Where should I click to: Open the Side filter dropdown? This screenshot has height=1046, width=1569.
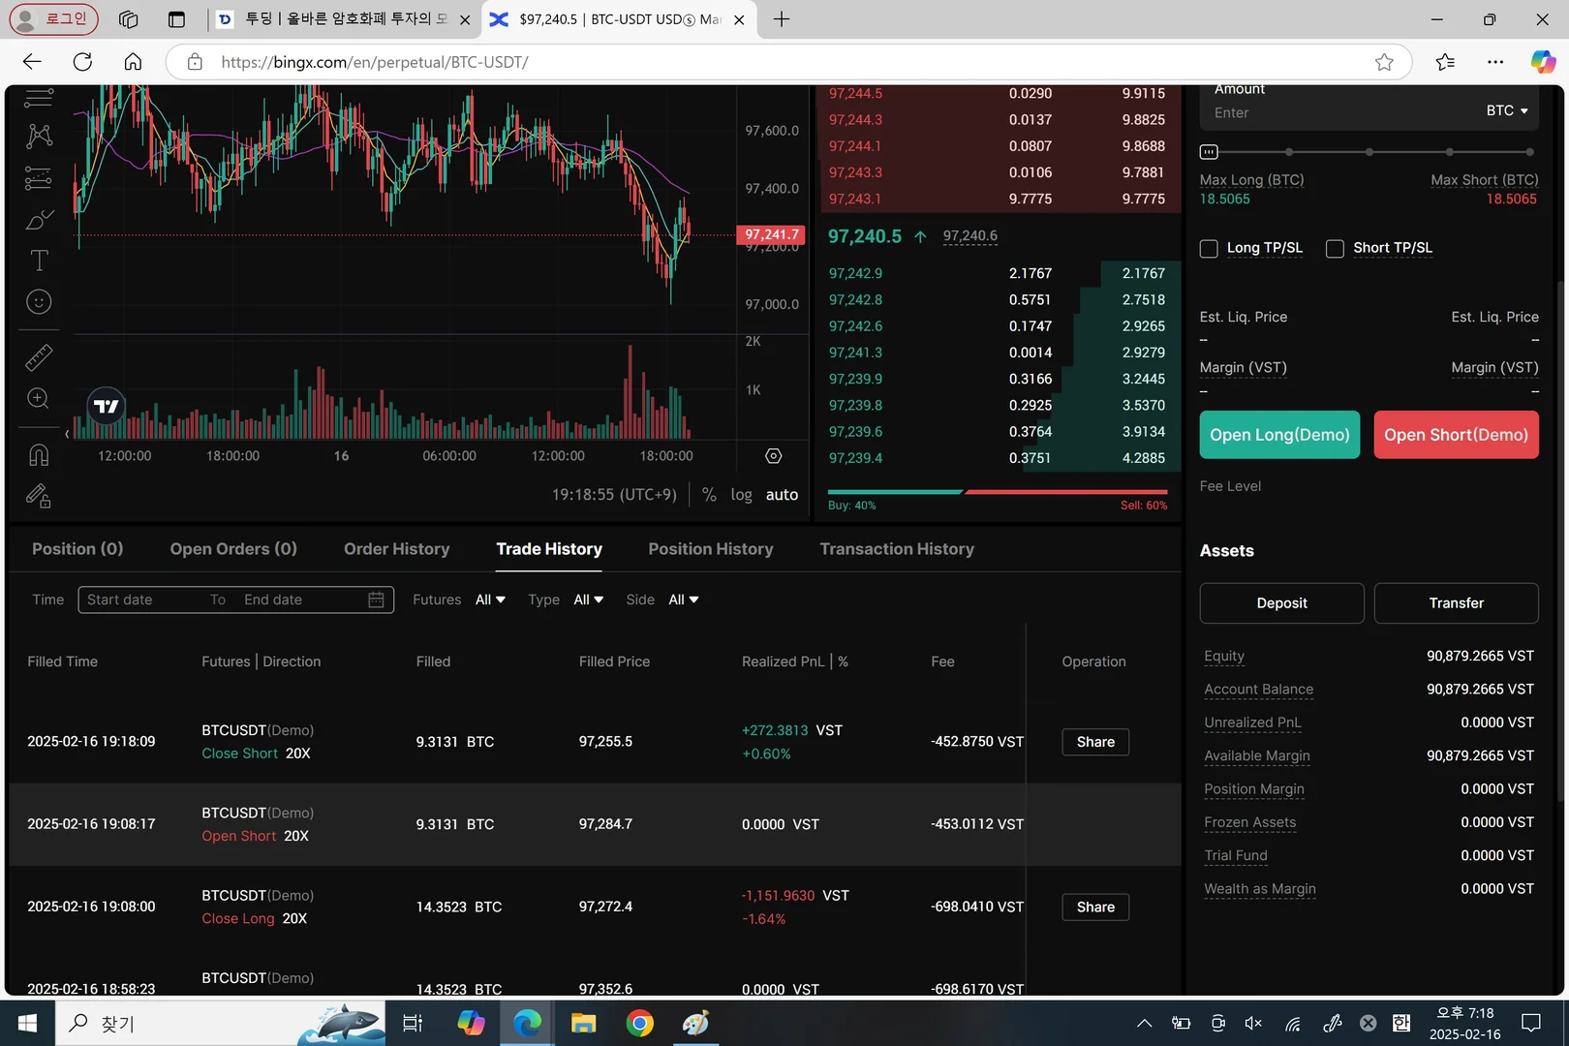click(684, 600)
